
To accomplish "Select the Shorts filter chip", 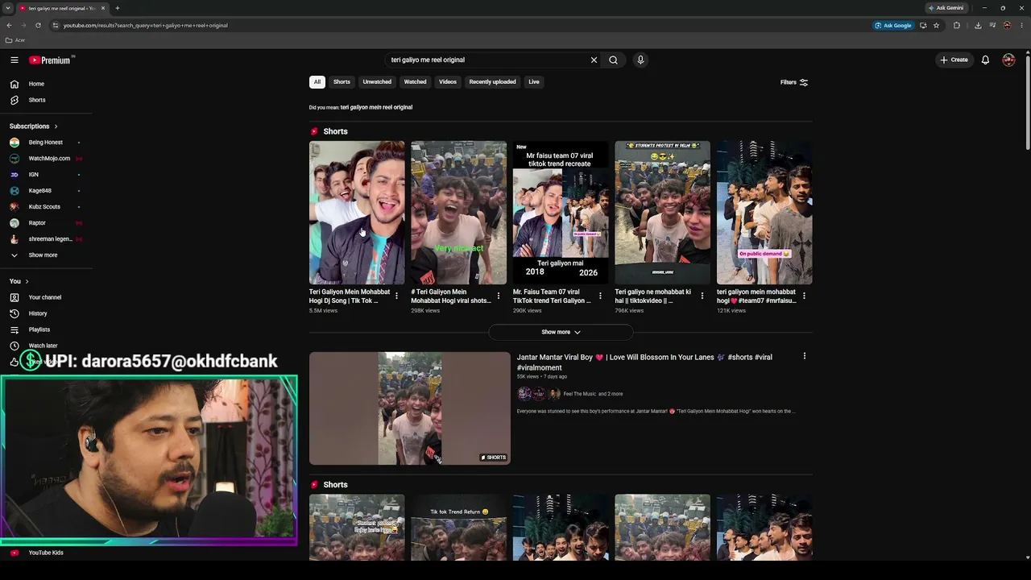I will tap(342, 81).
